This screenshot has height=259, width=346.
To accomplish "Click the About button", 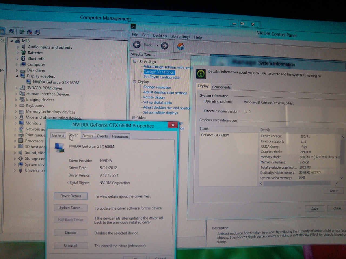I will pos(334,191).
